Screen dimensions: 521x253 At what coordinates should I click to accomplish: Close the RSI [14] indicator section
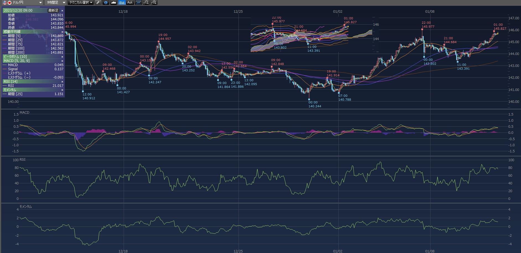[62, 82]
